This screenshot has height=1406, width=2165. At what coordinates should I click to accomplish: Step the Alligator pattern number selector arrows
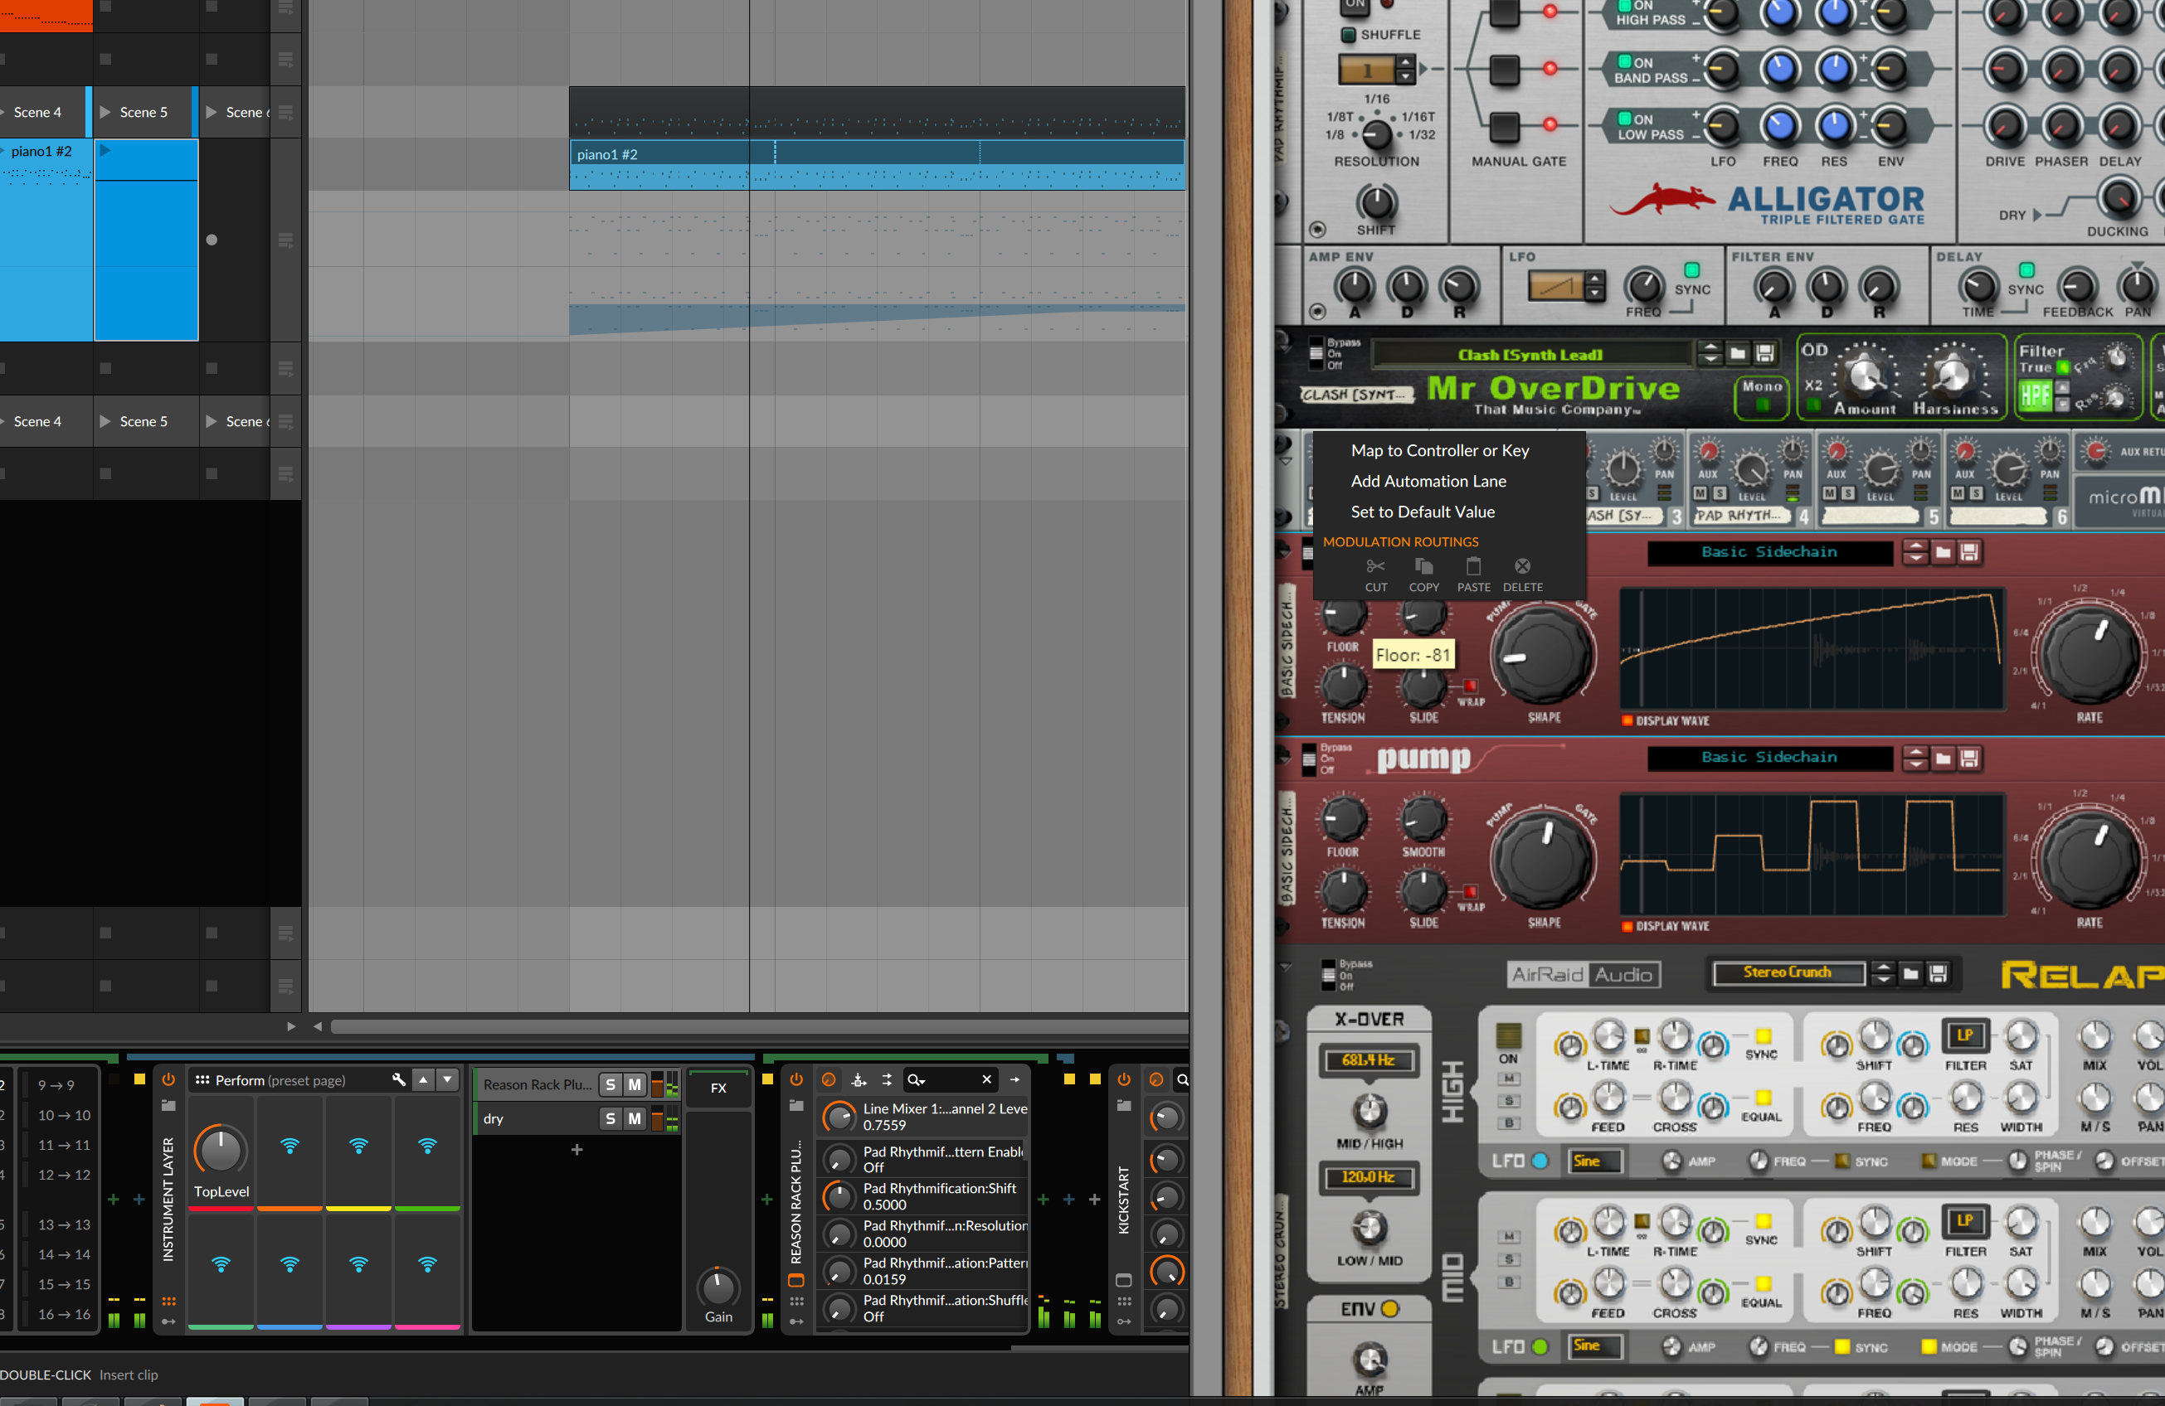pos(1405,68)
